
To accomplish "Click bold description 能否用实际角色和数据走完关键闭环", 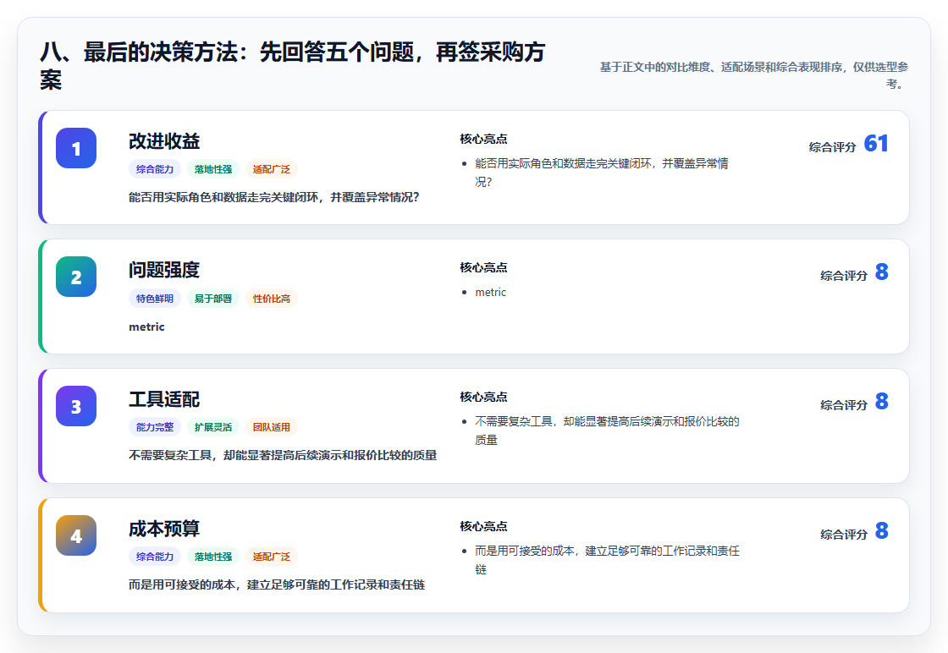I will point(274,198).
